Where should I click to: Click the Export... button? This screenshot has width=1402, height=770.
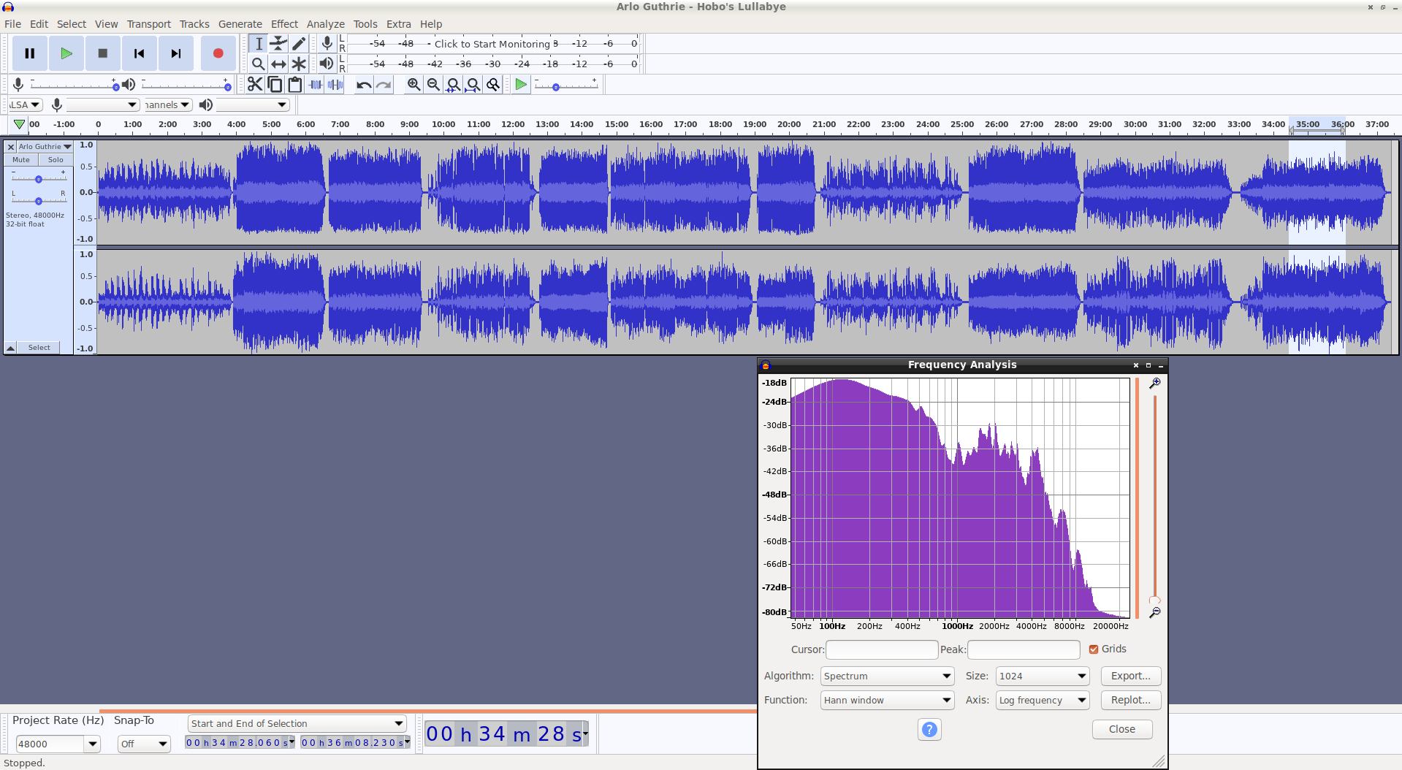pyautogui.click(x=1130, y=676)
